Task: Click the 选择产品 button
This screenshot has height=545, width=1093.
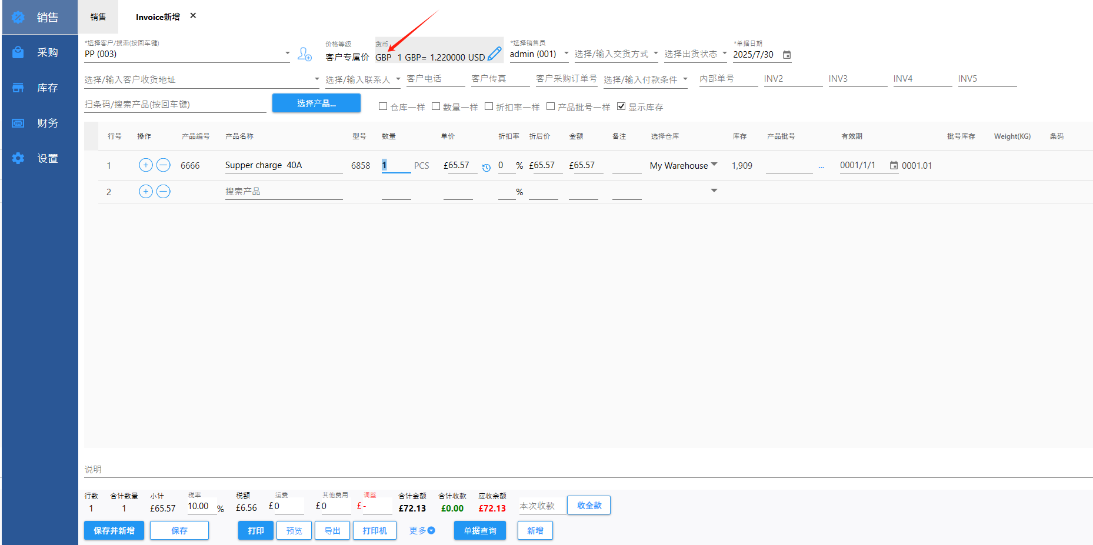Action: [316, 103]
